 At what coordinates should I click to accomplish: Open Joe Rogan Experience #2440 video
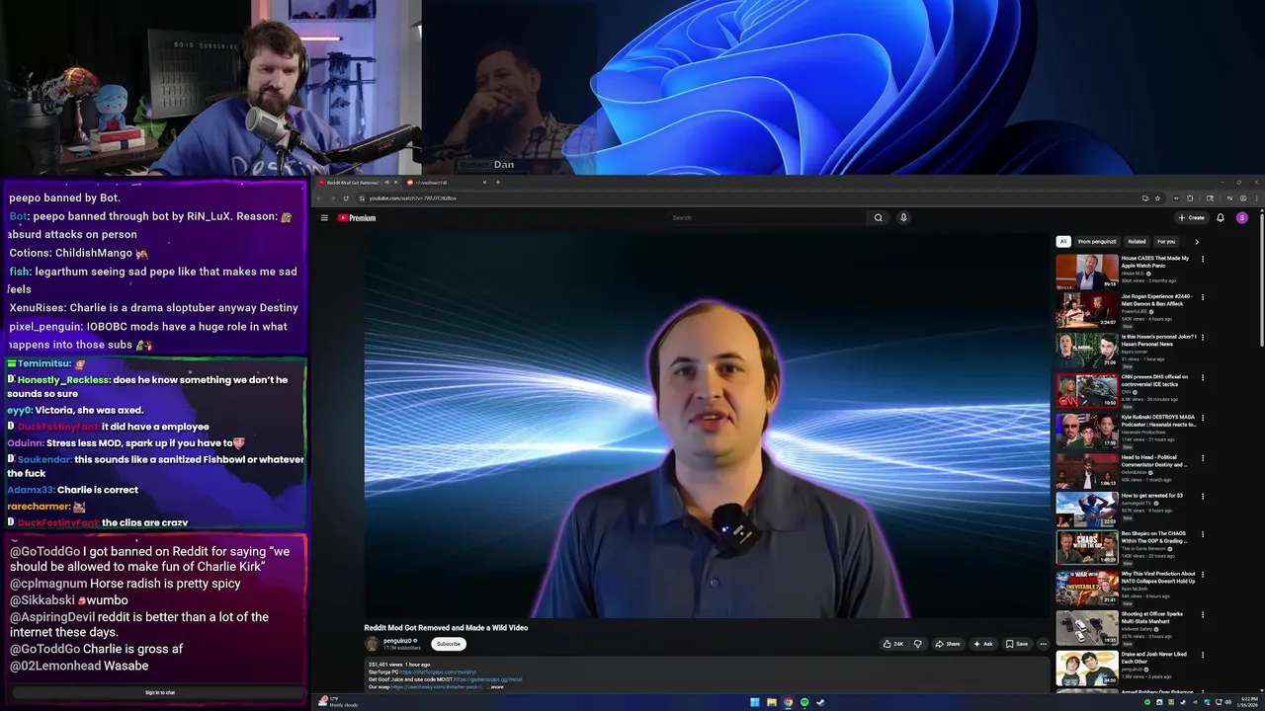[1087, 311]
